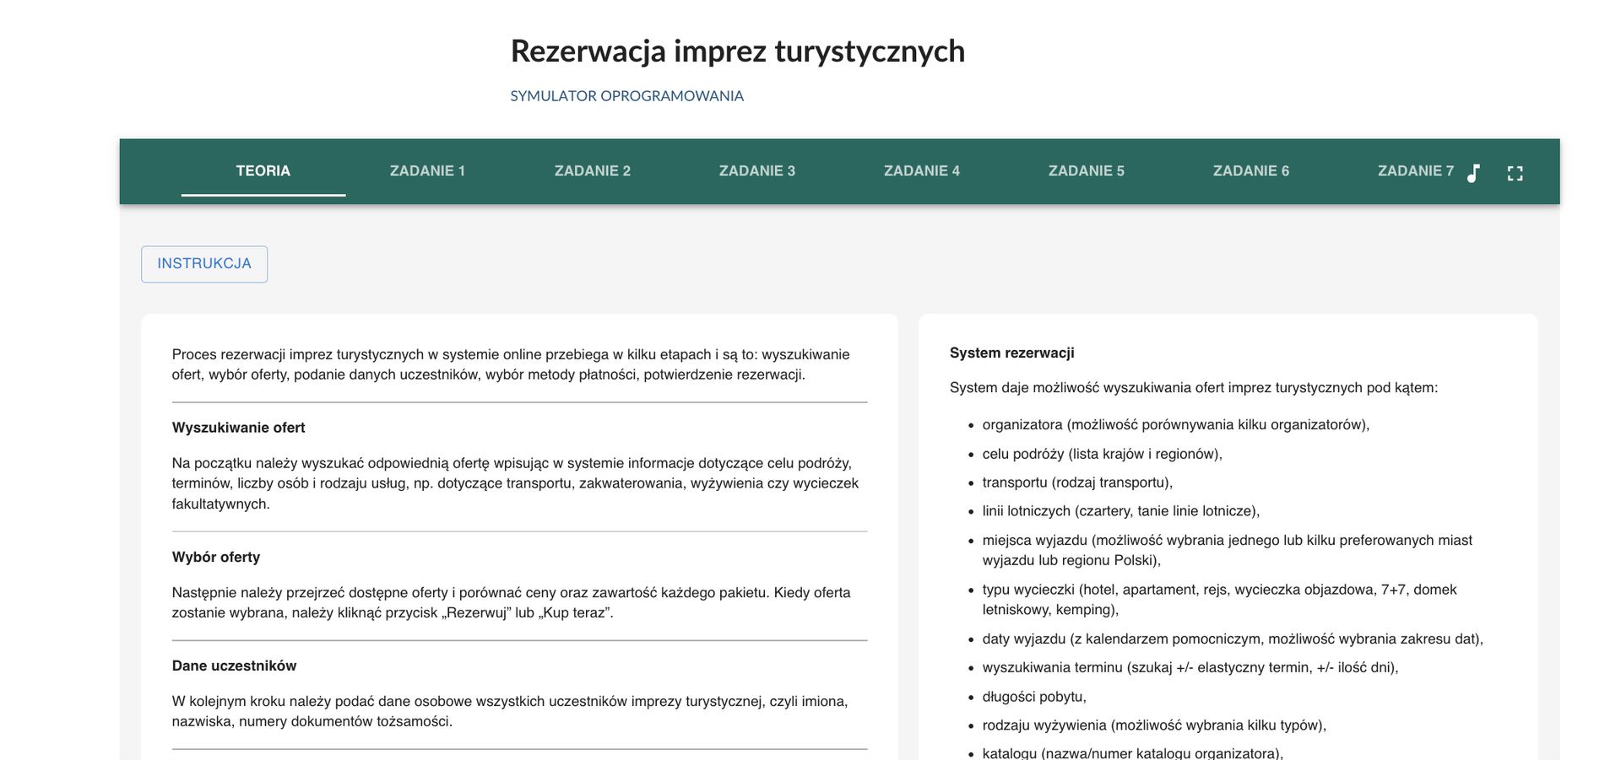1621x760 pixels.
Task: Enter fullscreen mode using the expand icon
Action: pyautogui.click(x=1515, y=171)
